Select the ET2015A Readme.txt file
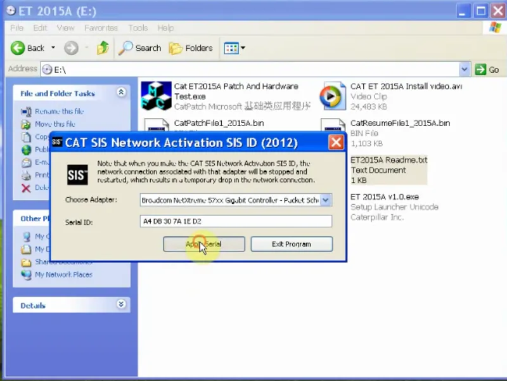Screen dimensions: 507x381 point(389,170)
